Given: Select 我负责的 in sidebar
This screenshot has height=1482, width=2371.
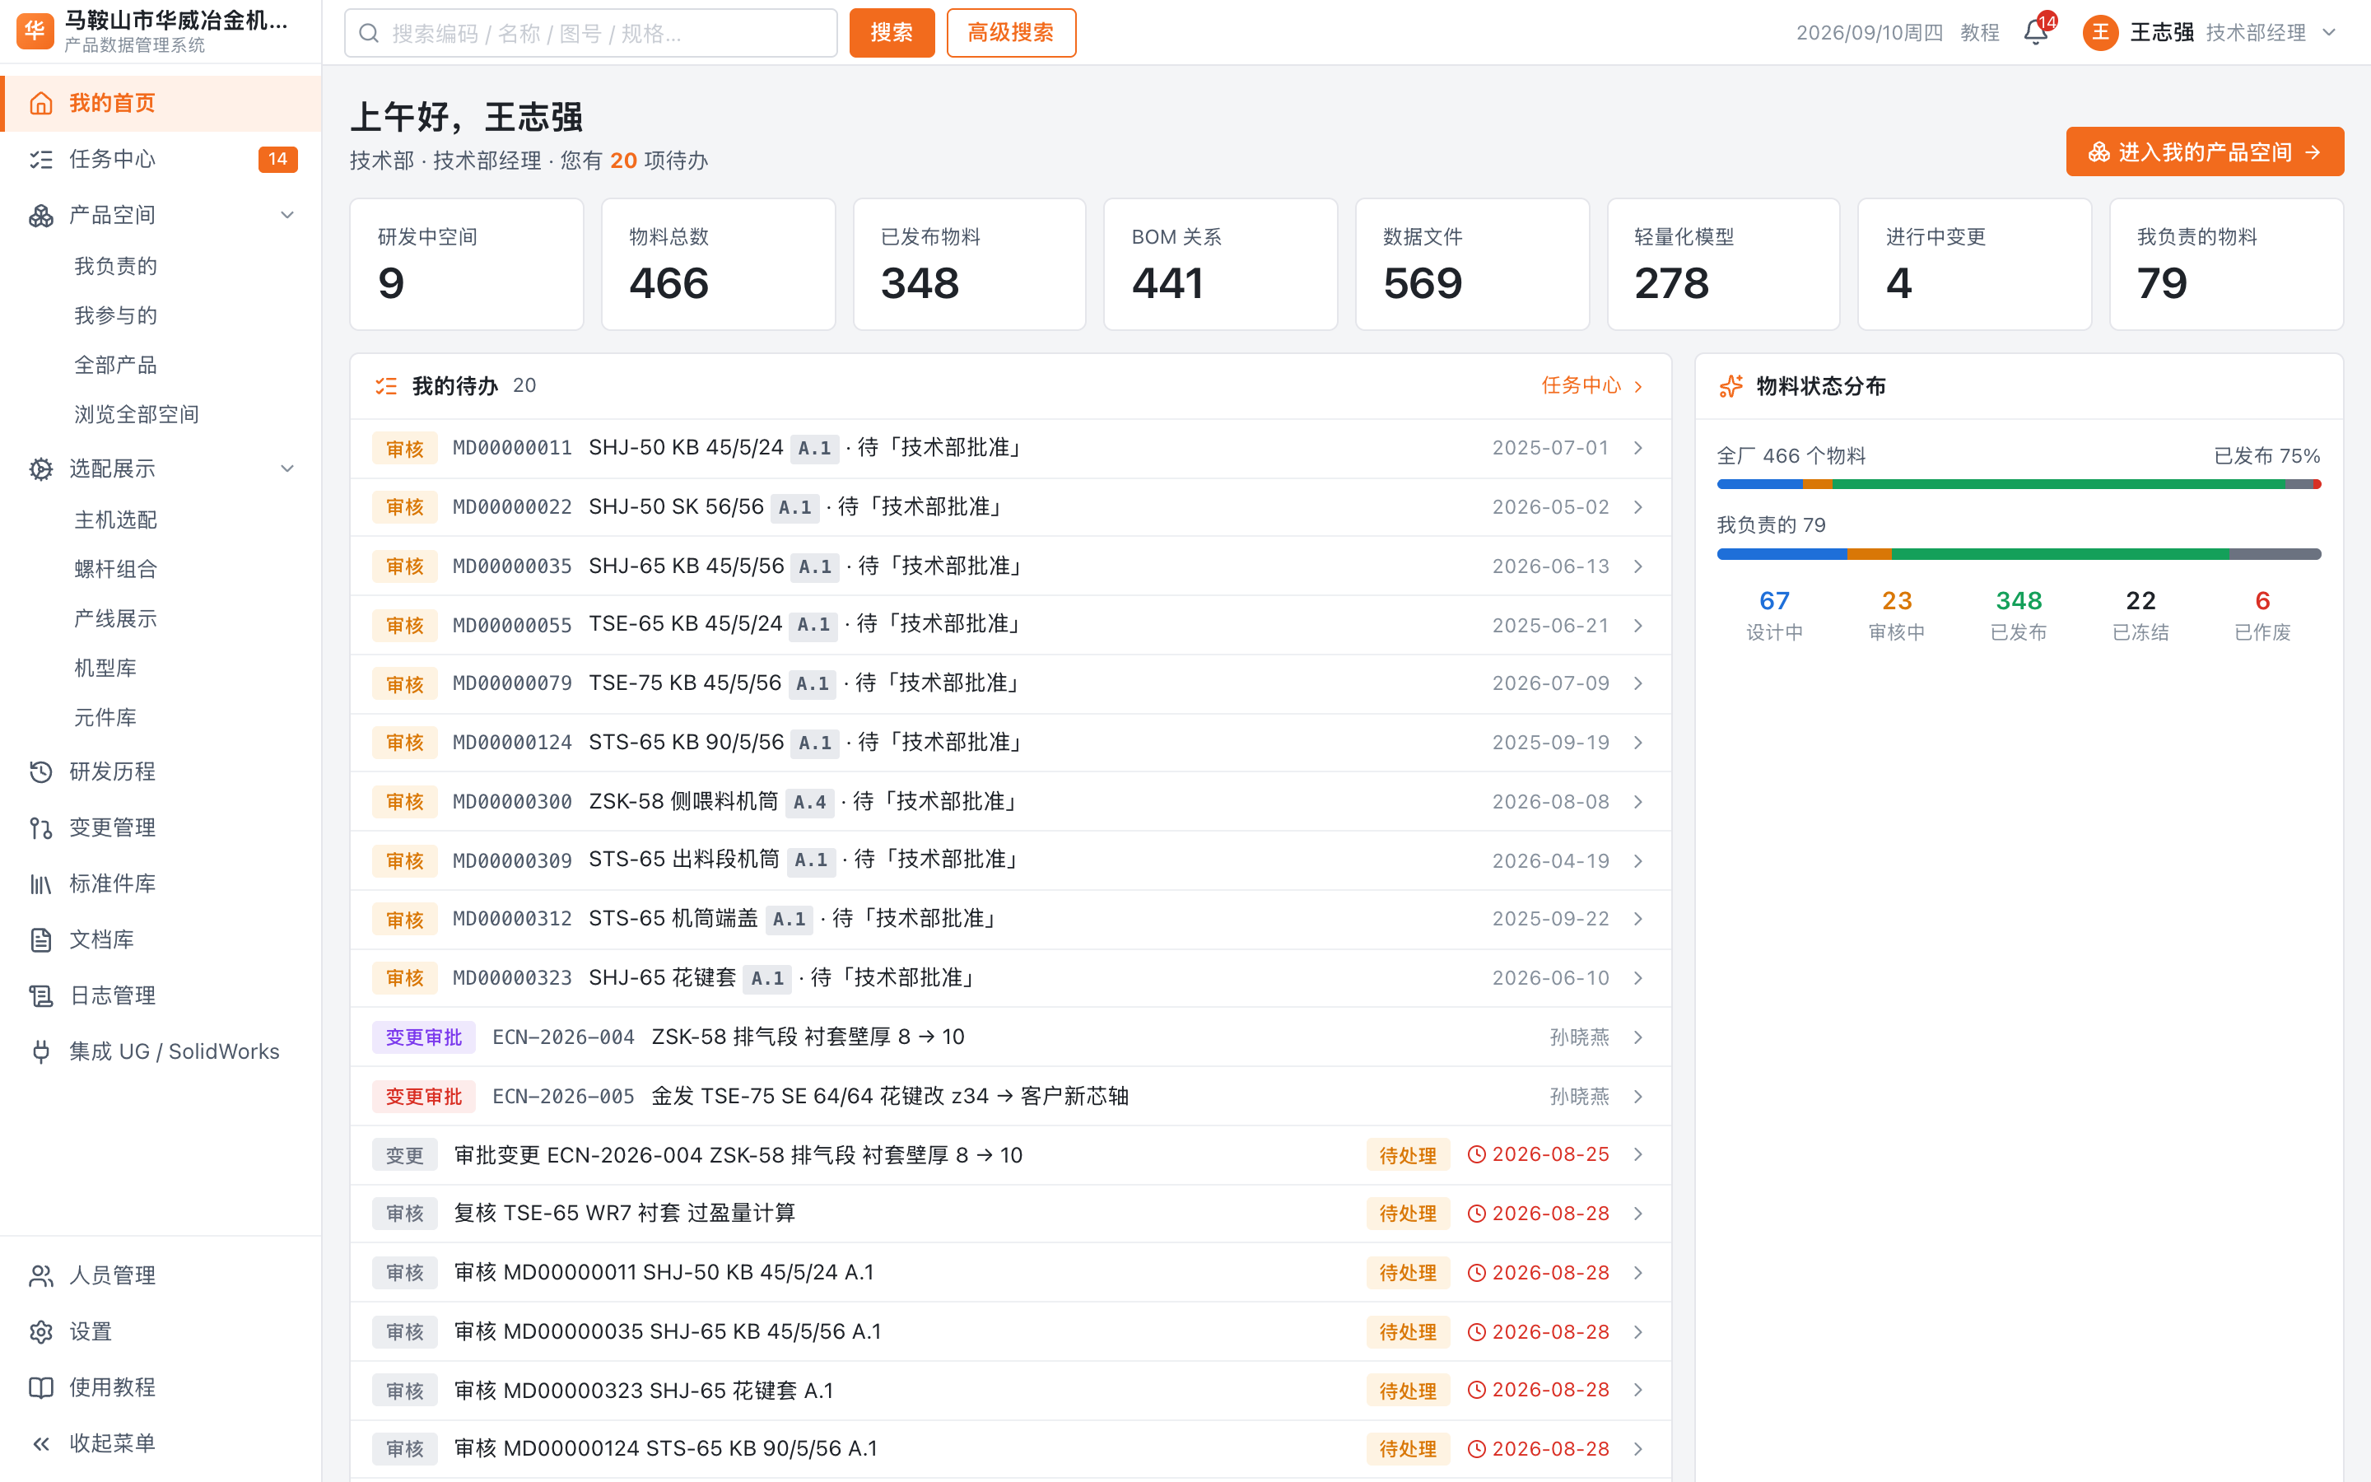Looking at the screenshot, I should click(x=115, y=266).
